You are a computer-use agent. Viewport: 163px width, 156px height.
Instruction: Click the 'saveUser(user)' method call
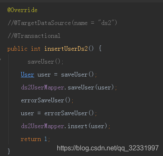tap(91, 87)
